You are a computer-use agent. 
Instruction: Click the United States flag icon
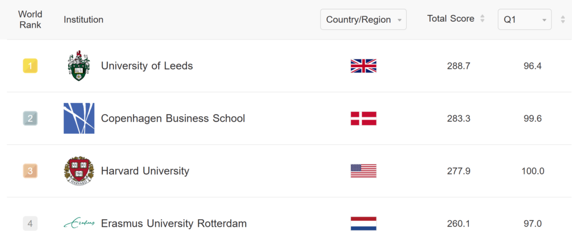pyautogui.click(x=363, y=171)
